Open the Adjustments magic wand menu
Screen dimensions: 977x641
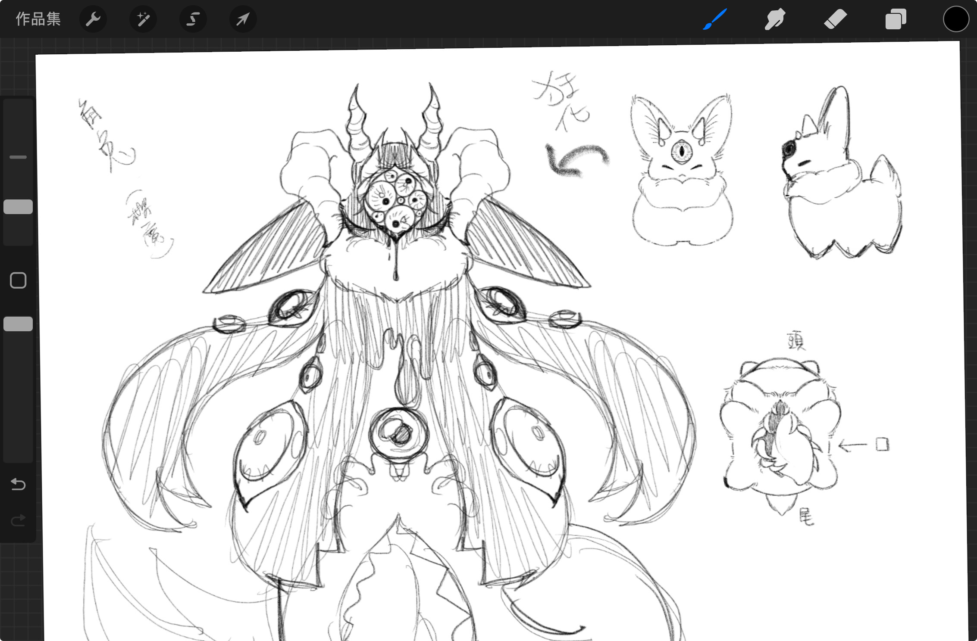pyautogui.click(x=143, y=19)
